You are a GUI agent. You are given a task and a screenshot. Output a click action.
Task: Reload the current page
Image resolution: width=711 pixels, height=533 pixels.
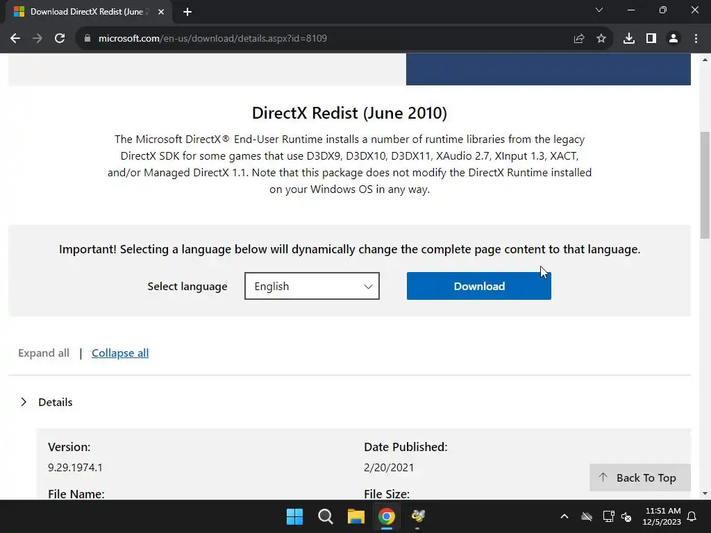tap(60, 39)
